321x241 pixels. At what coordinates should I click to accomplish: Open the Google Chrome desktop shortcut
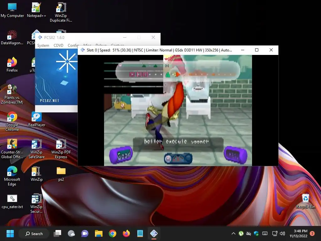pos(12,121)
